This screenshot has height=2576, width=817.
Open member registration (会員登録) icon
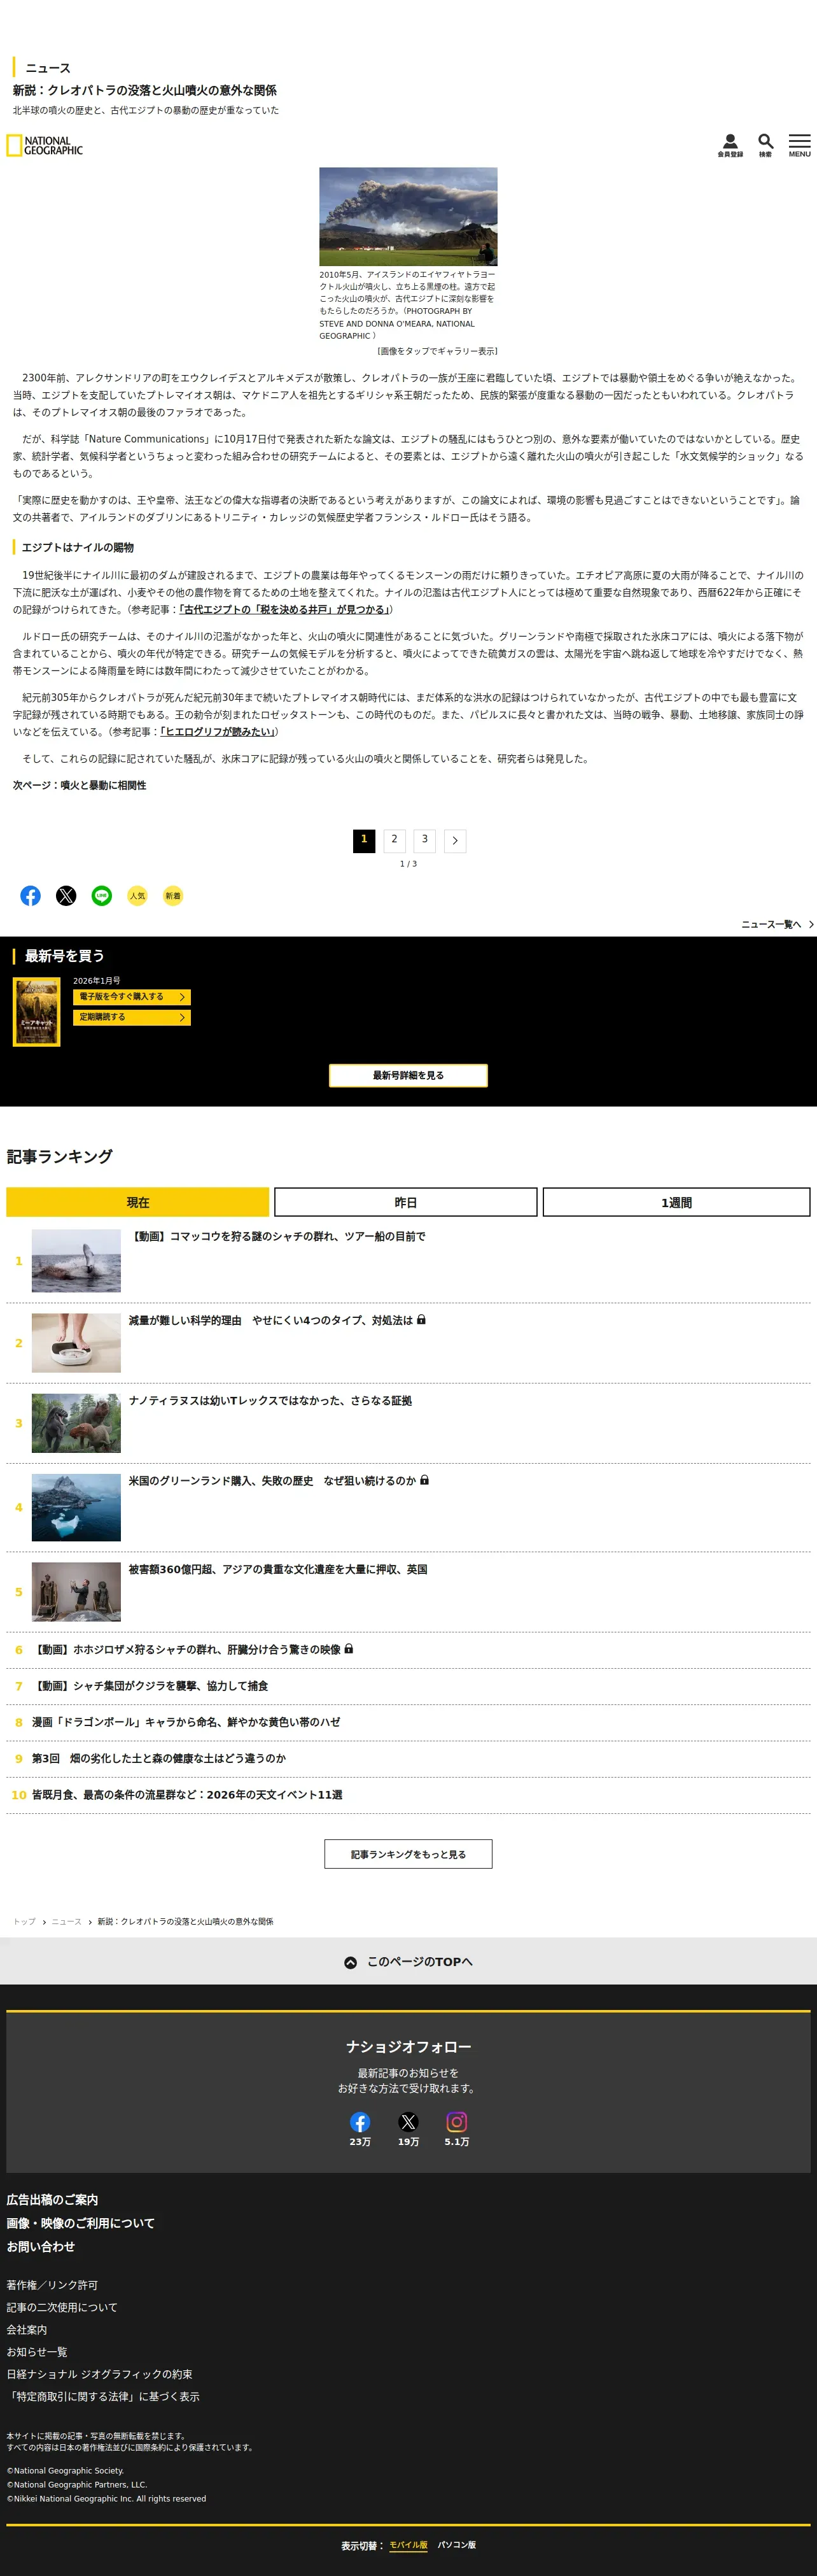[730, 145]
